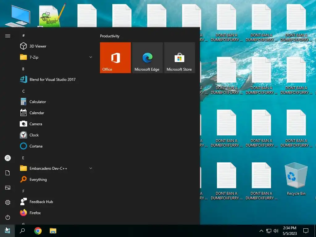This screenshot has width=316, height=237.
Task: Open the user account icon
Action: click(8, 158)
